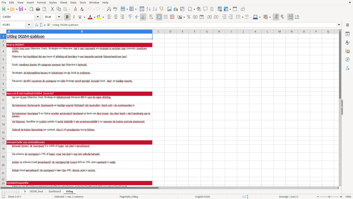Toggle left-to-right text direction
The height and width of the screenshot is (199, 353).
[x=276, y=17]
